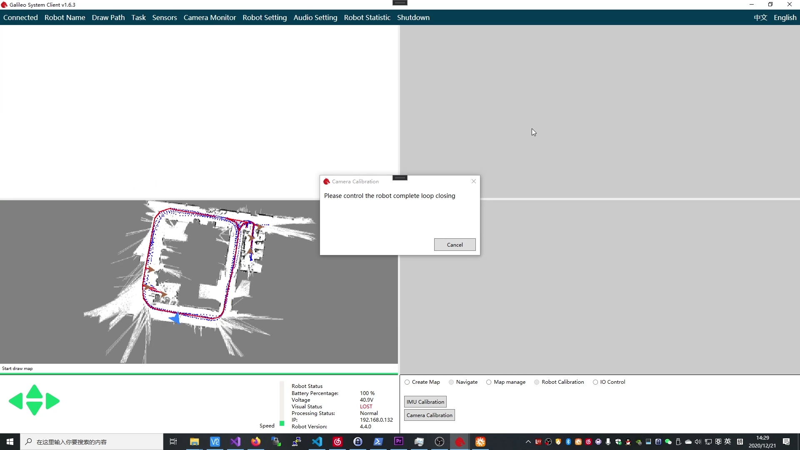Click the Windows taskbar search box
Screen dimensions: 800x450
click(92, 442)
